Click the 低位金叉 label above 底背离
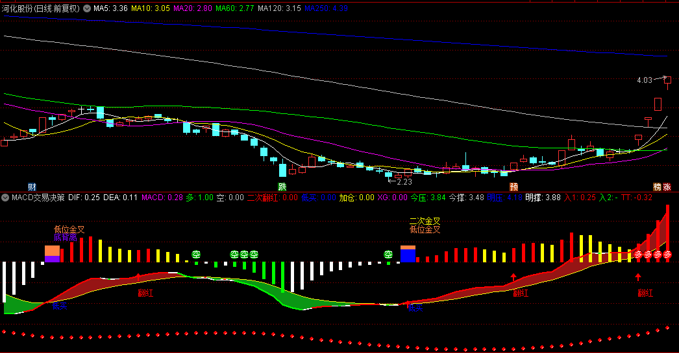This screenshot has height=353, width=679. (69, 229)
